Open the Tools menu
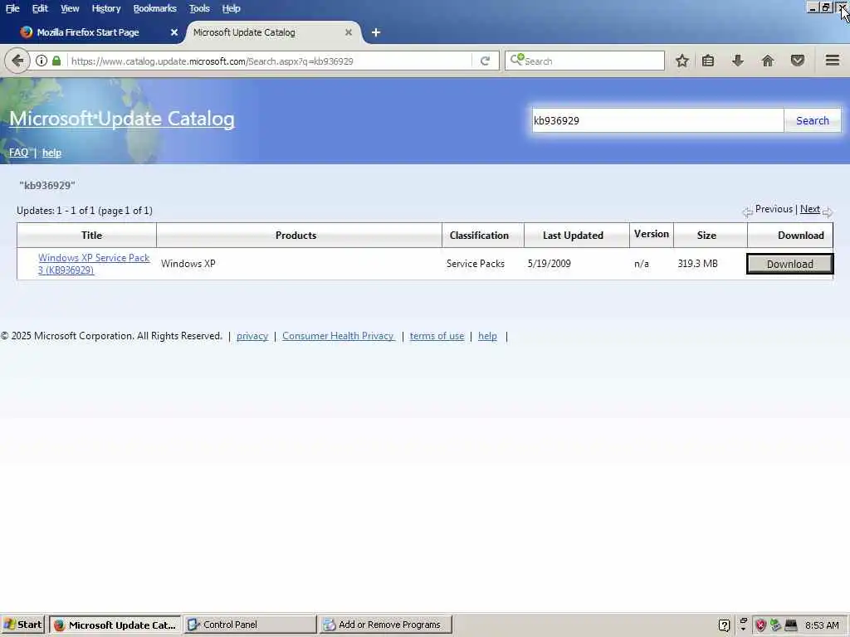This screenshot has width=850, height=637. [x=199, y=8]
